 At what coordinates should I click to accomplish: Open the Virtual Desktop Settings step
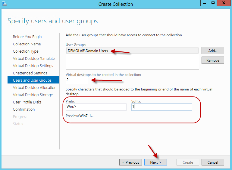point(33,66)
